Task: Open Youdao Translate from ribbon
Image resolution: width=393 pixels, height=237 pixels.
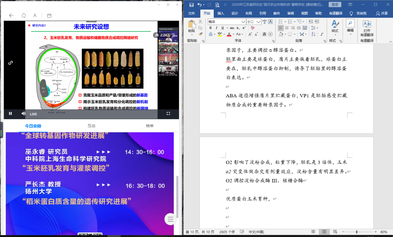Action: click(x=367, y=31)
